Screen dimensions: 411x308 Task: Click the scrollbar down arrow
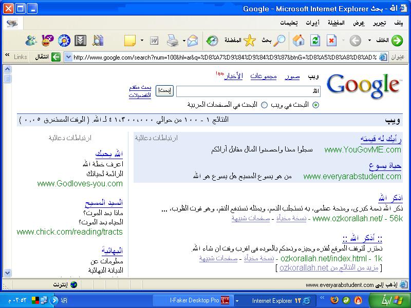(8, 273)
